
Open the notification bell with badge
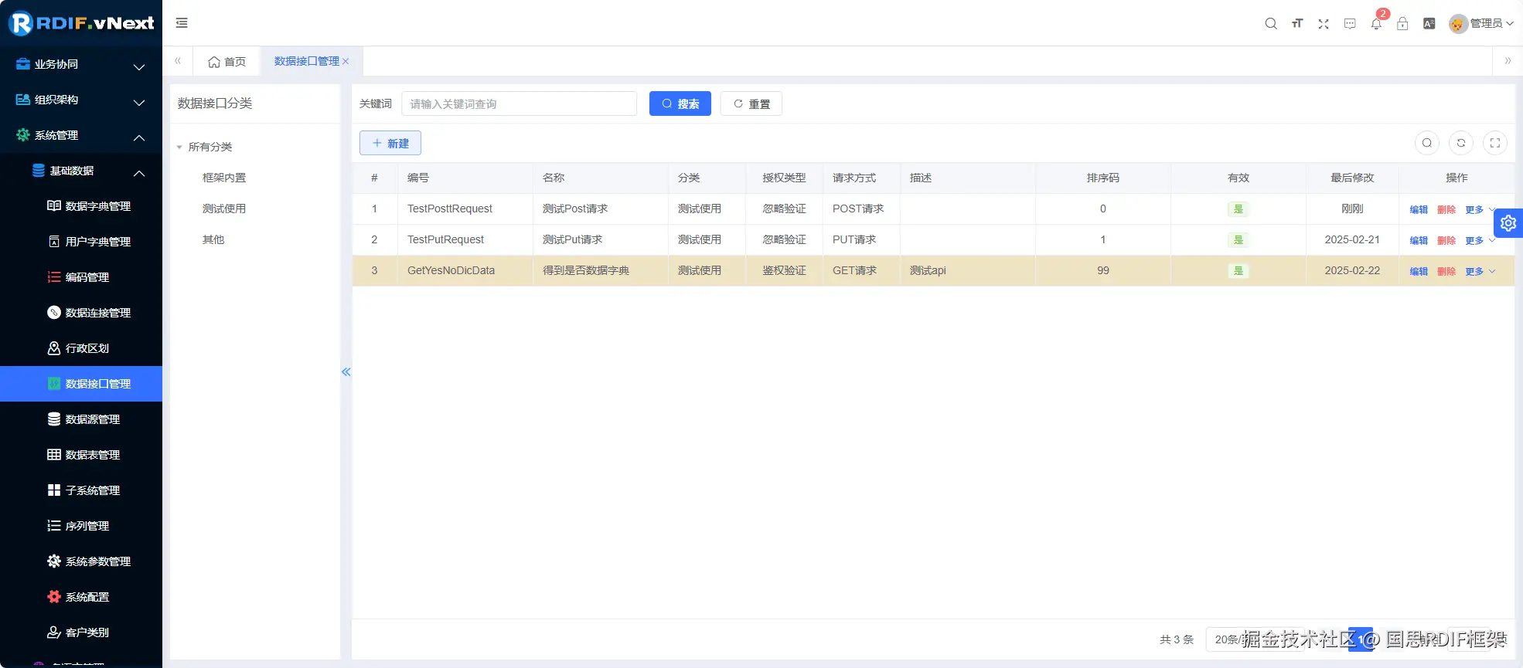pyautogui.click(x=1377, y=22)
